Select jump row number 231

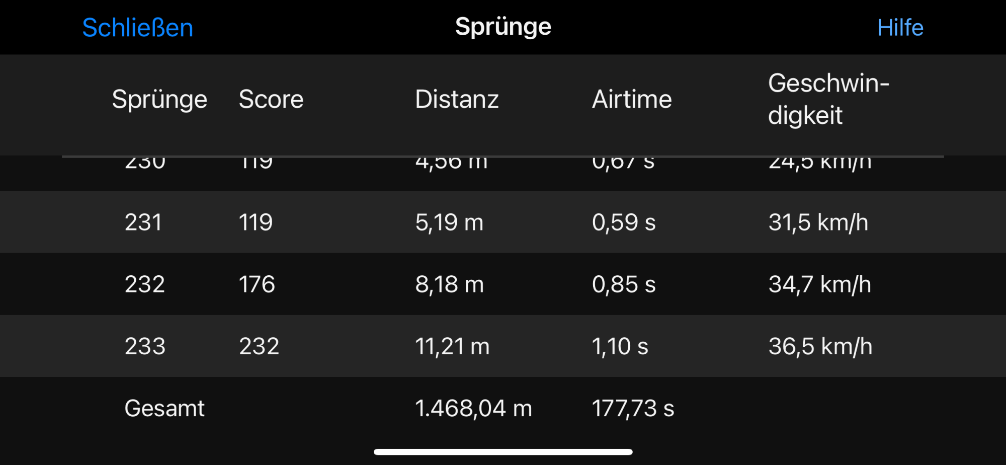point(143,222)
